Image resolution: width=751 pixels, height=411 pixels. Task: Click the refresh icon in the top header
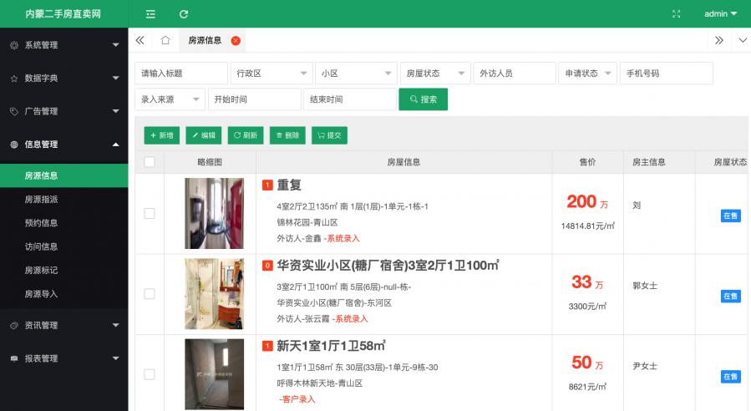click(x=184, y=14)
